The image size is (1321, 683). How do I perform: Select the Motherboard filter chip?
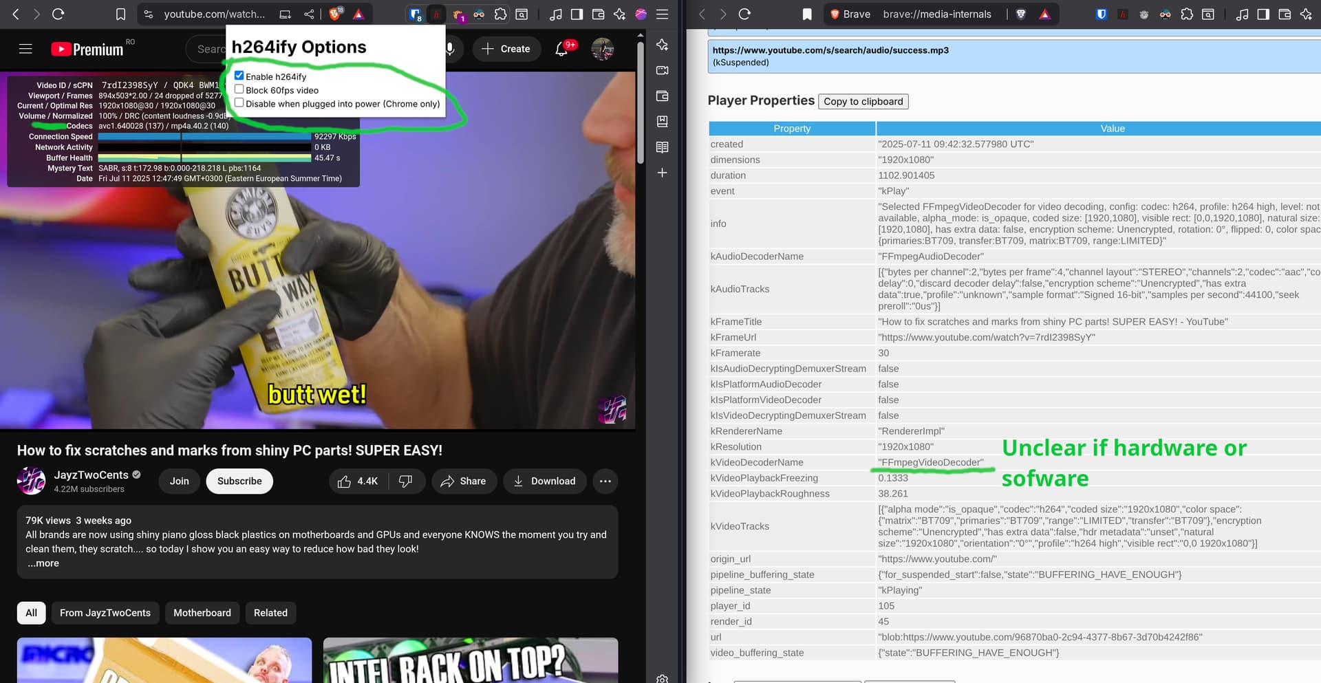click(202, 613)
